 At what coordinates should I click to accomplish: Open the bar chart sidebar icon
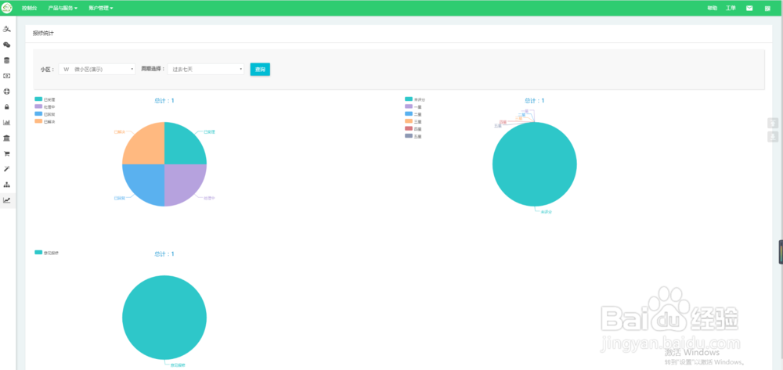click(7, 122)
